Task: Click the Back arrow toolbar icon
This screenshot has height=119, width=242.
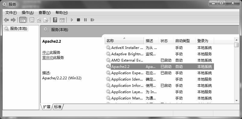Action: (6, 20)
